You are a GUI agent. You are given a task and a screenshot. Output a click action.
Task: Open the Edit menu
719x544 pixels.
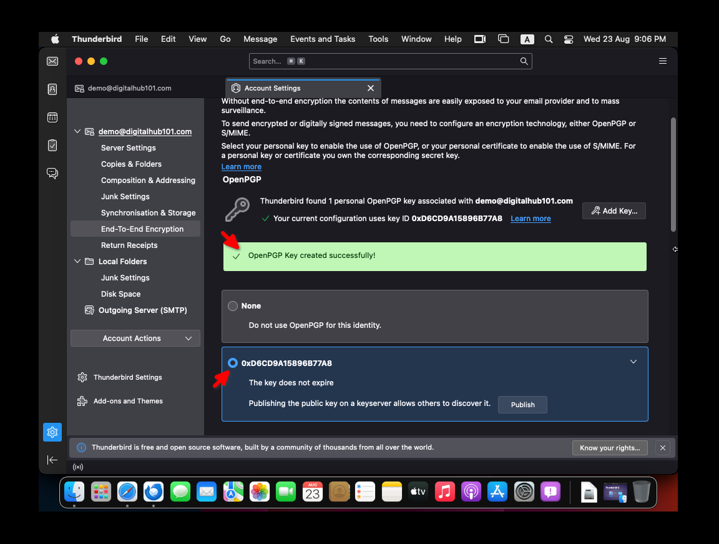pos(169,39)
